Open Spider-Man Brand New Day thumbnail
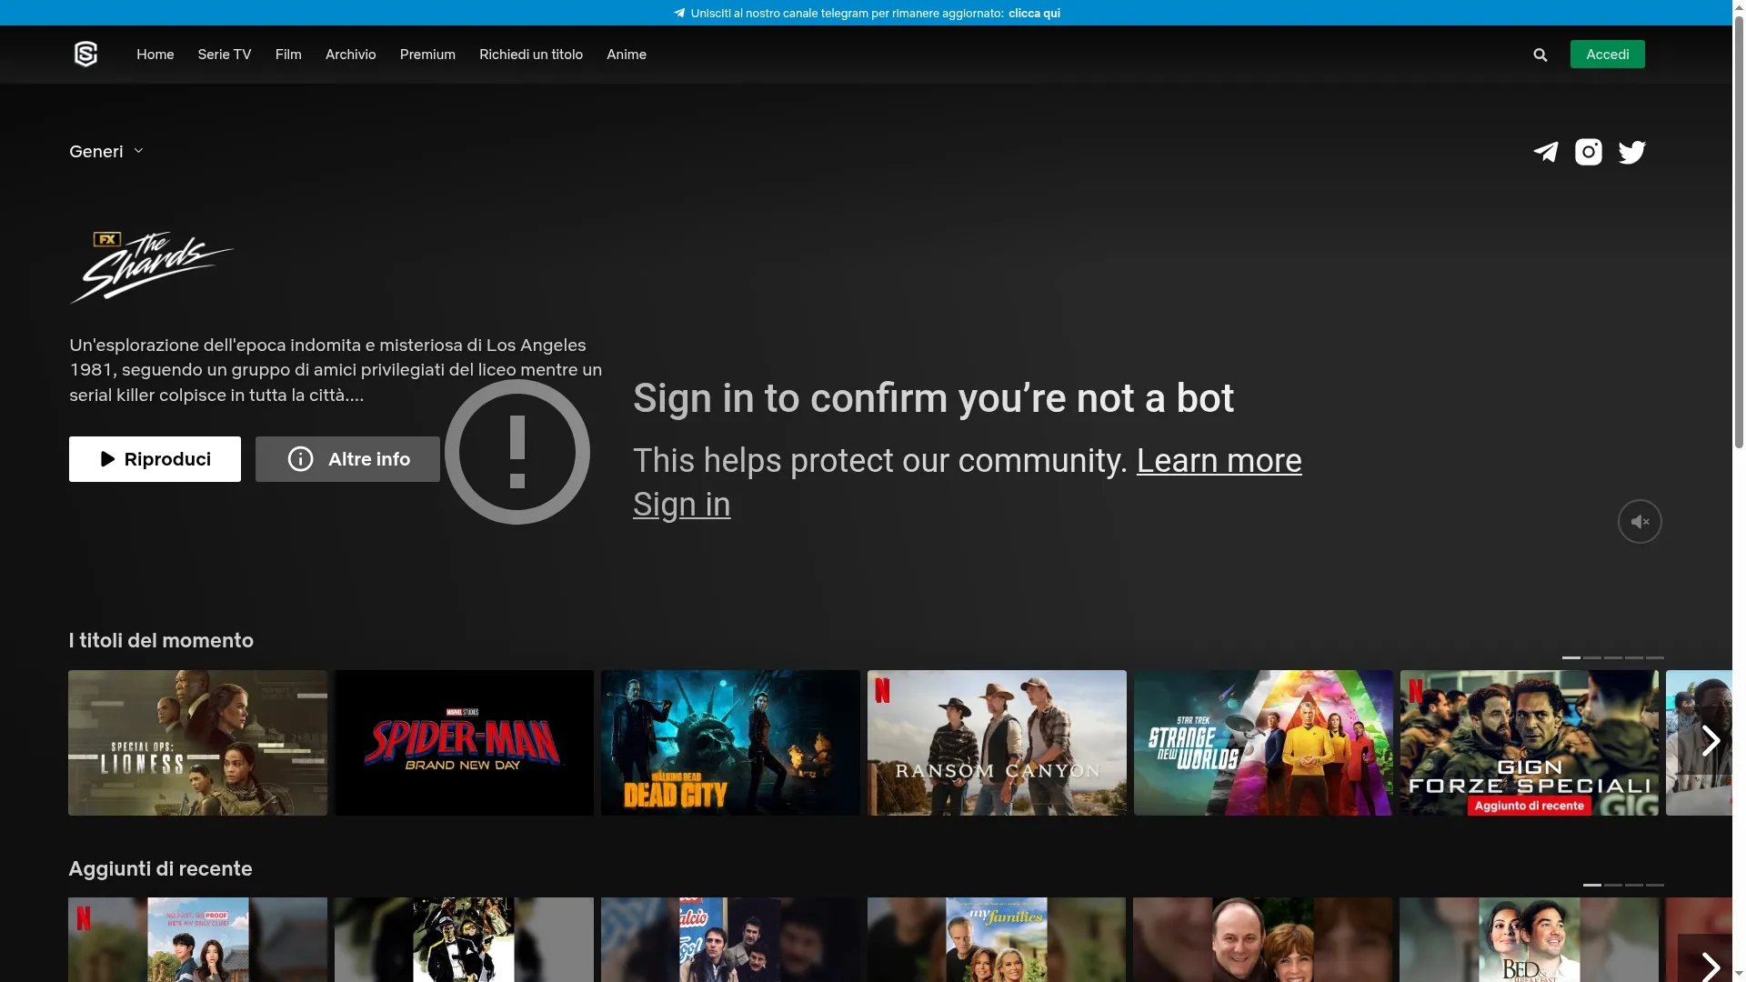 coord(464,743)
